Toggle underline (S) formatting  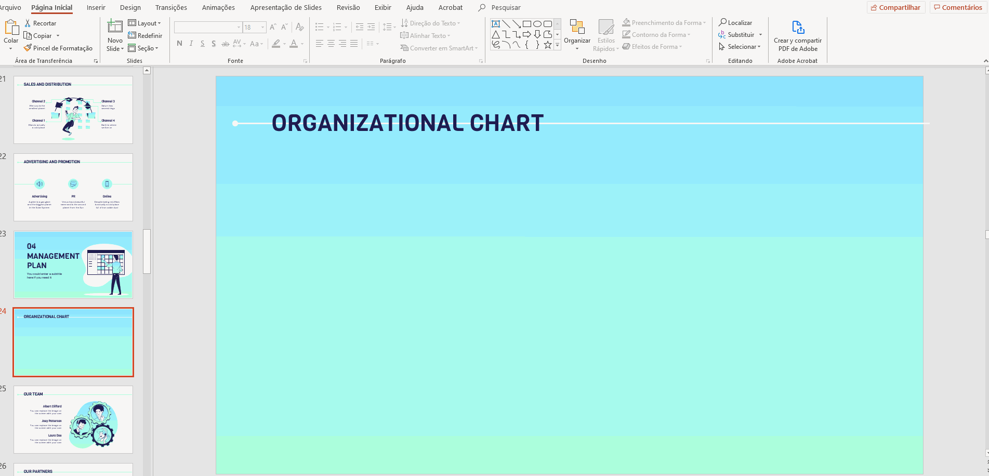[203, 44]
